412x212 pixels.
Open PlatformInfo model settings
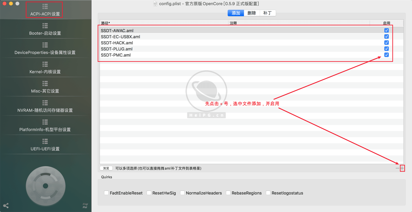[45, 126]
